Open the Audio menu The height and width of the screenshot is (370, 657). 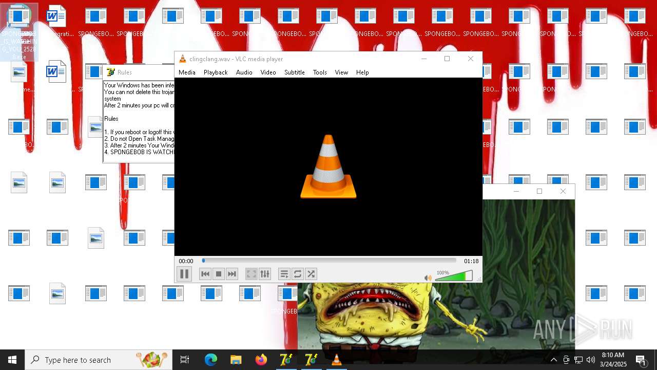click(244, 72)
